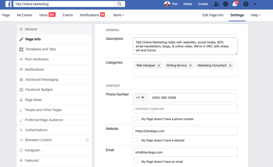Check 'My Page doesn't have a phone number'
This screenshot has height=167, width=273.
[135, 118]
